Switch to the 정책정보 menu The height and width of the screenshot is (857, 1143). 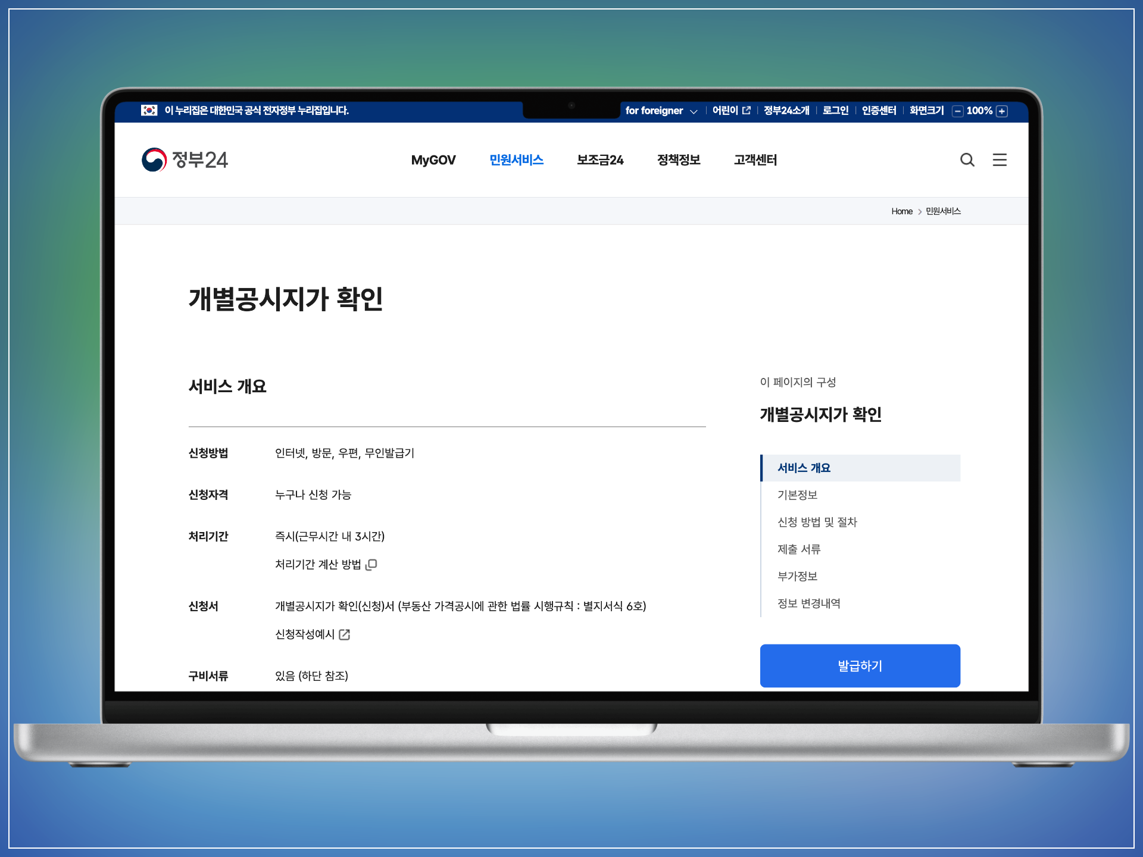point(678,160)
